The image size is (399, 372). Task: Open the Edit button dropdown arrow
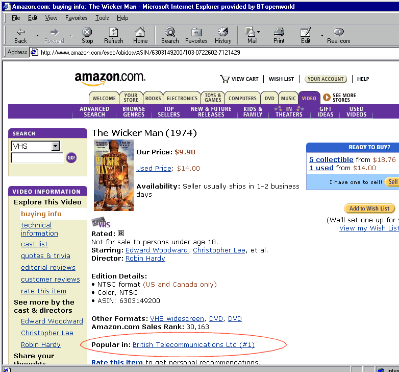pos(322,35)
